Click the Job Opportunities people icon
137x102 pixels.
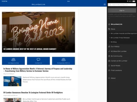[x=13, y=60]
